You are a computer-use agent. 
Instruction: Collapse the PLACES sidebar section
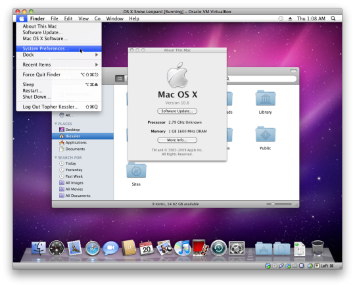[x=56, y=124]
